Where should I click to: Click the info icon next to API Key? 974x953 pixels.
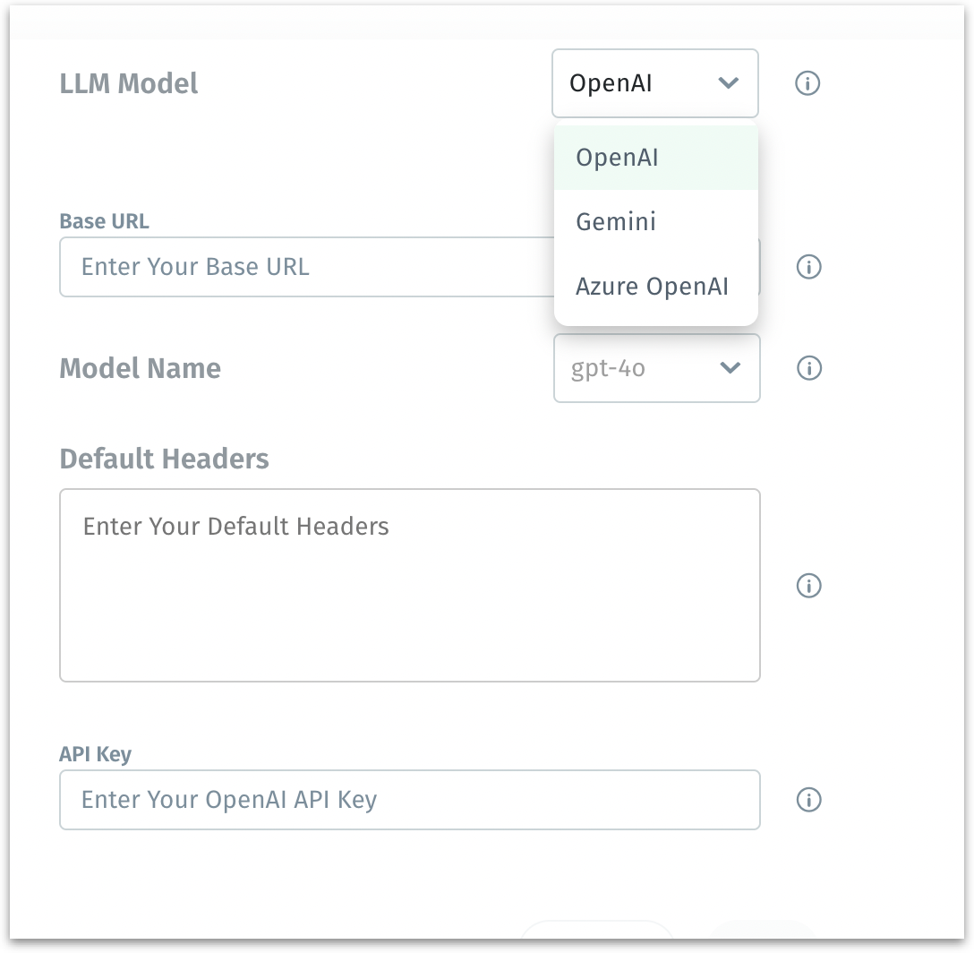pos(808,800)
